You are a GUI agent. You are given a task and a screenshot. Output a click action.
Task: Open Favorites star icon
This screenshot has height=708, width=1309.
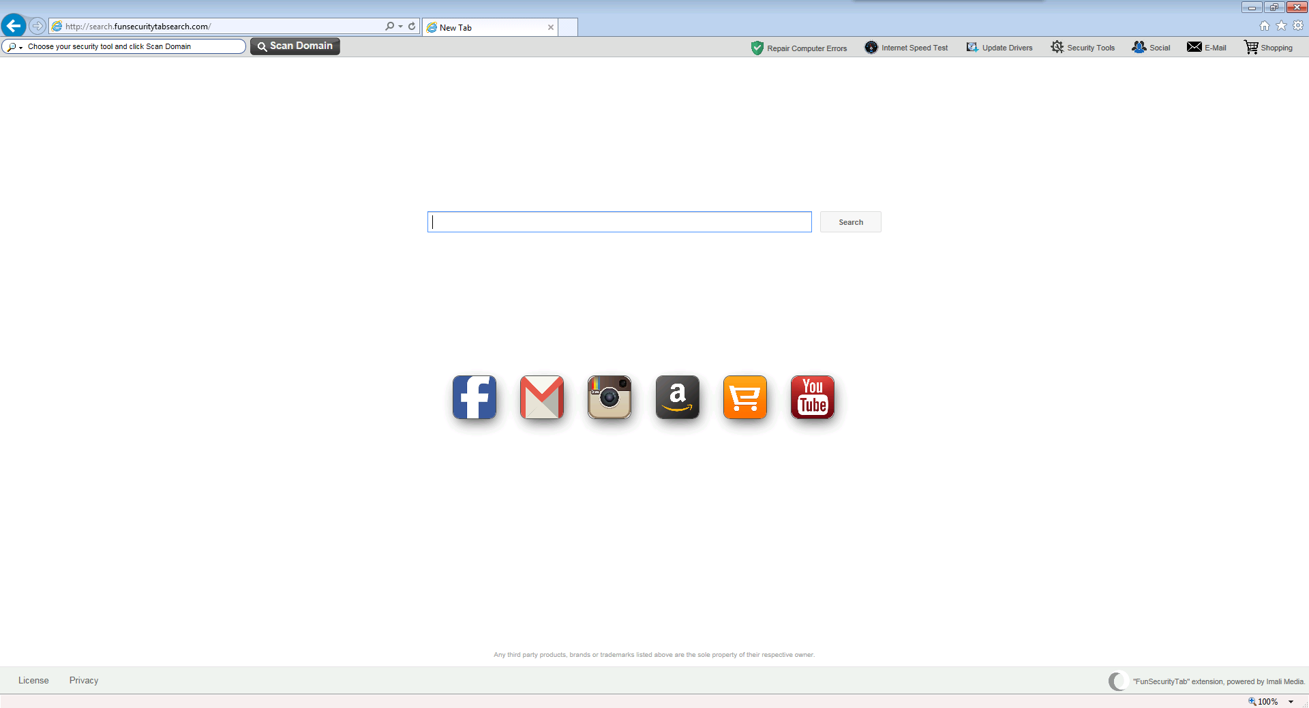click(x=1282, y=26)
